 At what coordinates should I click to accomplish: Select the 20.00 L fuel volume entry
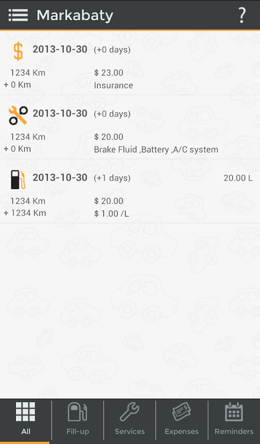click(x=238, y=178)
